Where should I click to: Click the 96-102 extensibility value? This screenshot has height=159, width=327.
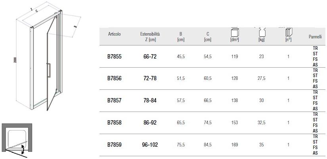point(150,145)
